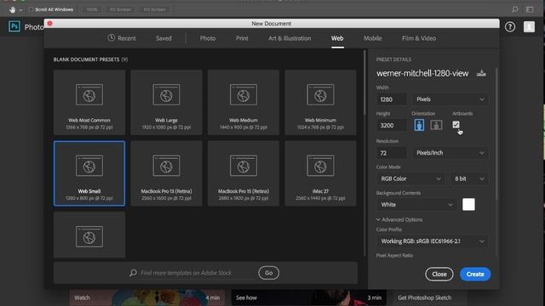
Task: Switch to the Recent tab
Action: click(x=122, y=38)
